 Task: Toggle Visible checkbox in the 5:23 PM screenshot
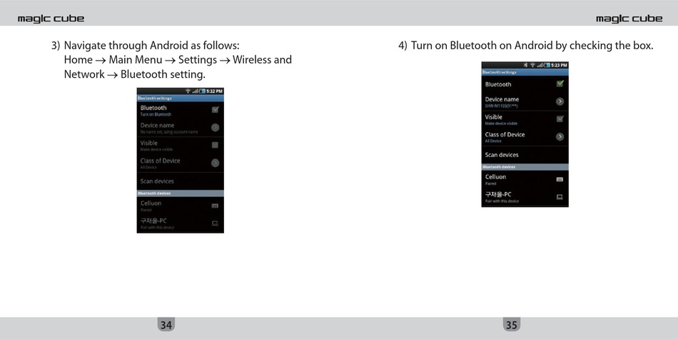point(560,119)
